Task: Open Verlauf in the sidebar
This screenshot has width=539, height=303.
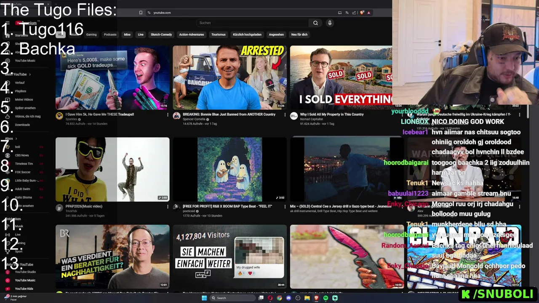Action: [x=20, y=83]
